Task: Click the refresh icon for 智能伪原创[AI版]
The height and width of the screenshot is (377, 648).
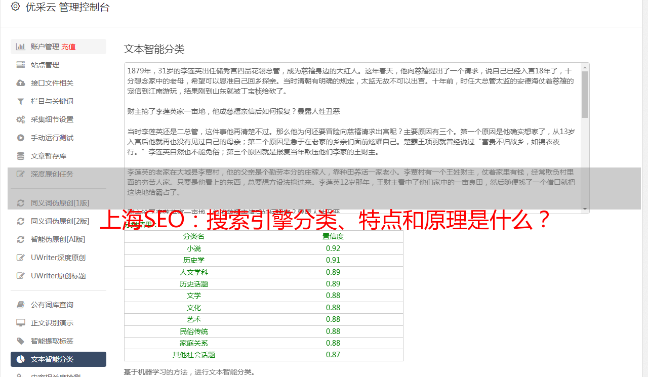Action: click(21, 239)
